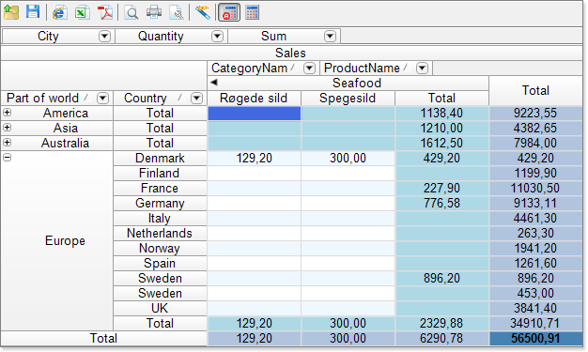Sort by Country sort arrow
Viewport: 588px width, 352px height.
(181, 98)
